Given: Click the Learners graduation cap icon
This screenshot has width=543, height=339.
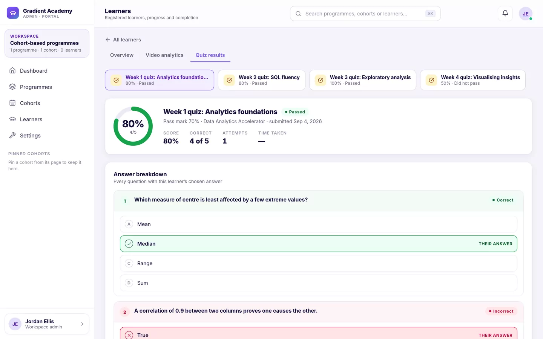Looking at the screenshot, I should click(12, 119).
